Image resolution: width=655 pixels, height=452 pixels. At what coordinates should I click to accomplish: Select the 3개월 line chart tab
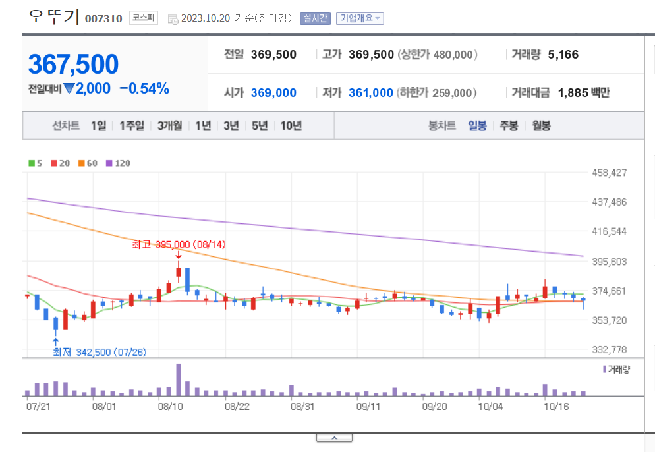(x=169, y=125)
